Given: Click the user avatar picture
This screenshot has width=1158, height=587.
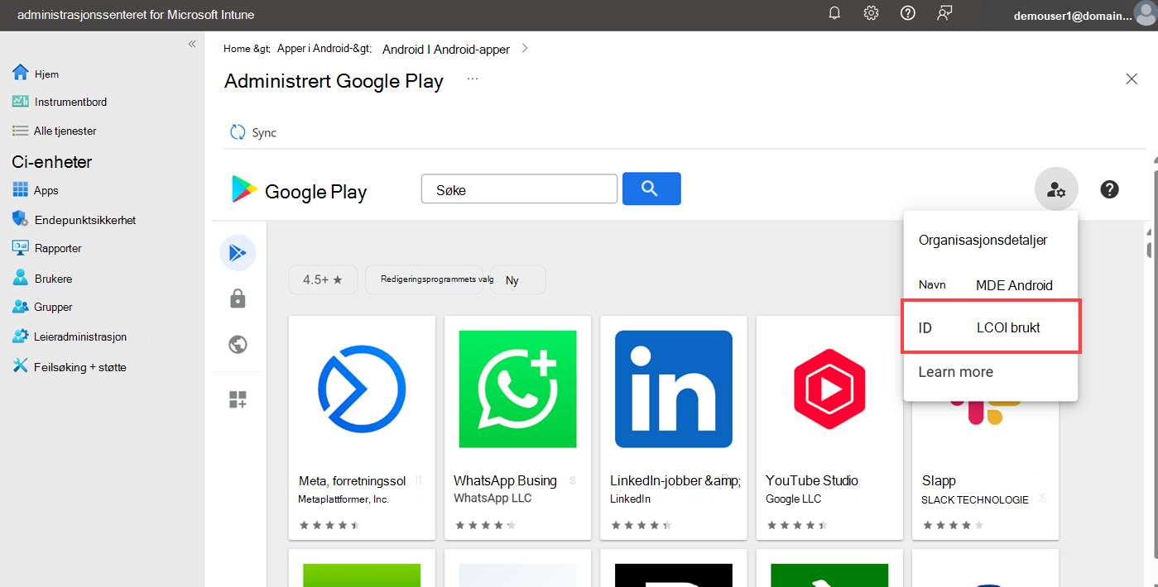Looking at the screenshot, I should click(x=1146, y=15).
